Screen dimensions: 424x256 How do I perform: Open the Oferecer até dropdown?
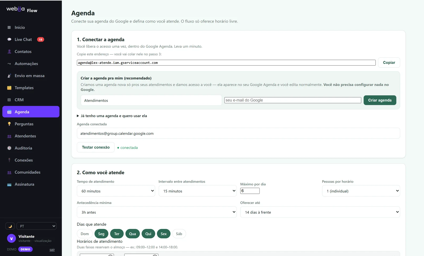pos(320,212)
